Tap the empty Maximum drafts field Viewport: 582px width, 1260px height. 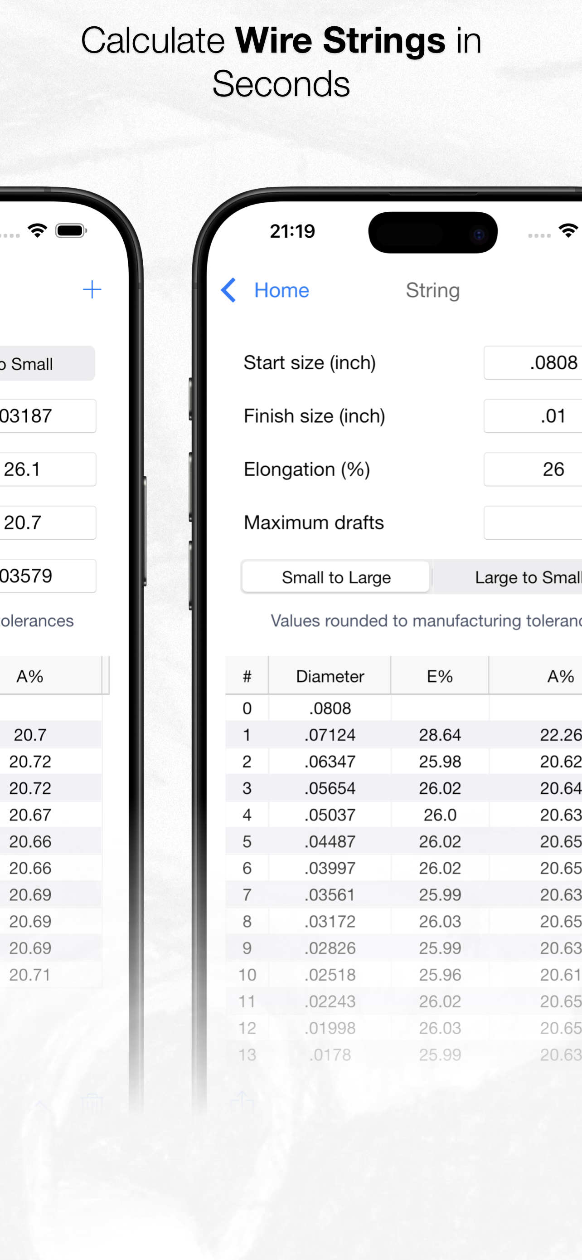coord(533,523)
